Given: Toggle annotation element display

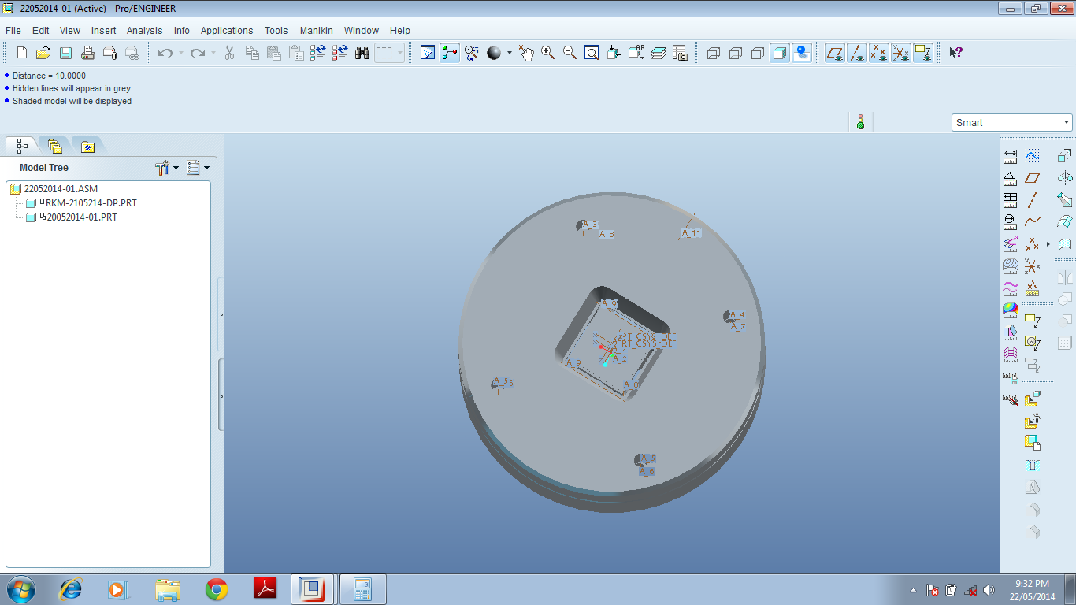Looking at the screenshot, I should click(923, 53).
